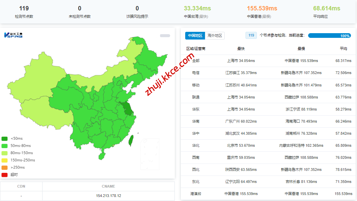Click the <50ms legend color swatch

(4, 138)
